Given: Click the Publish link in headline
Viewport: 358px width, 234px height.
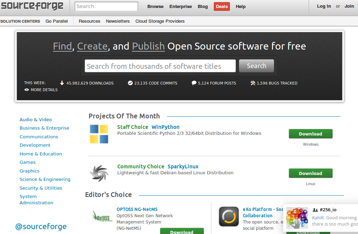Looking at the screenshot, I should [x=148, y=46].
